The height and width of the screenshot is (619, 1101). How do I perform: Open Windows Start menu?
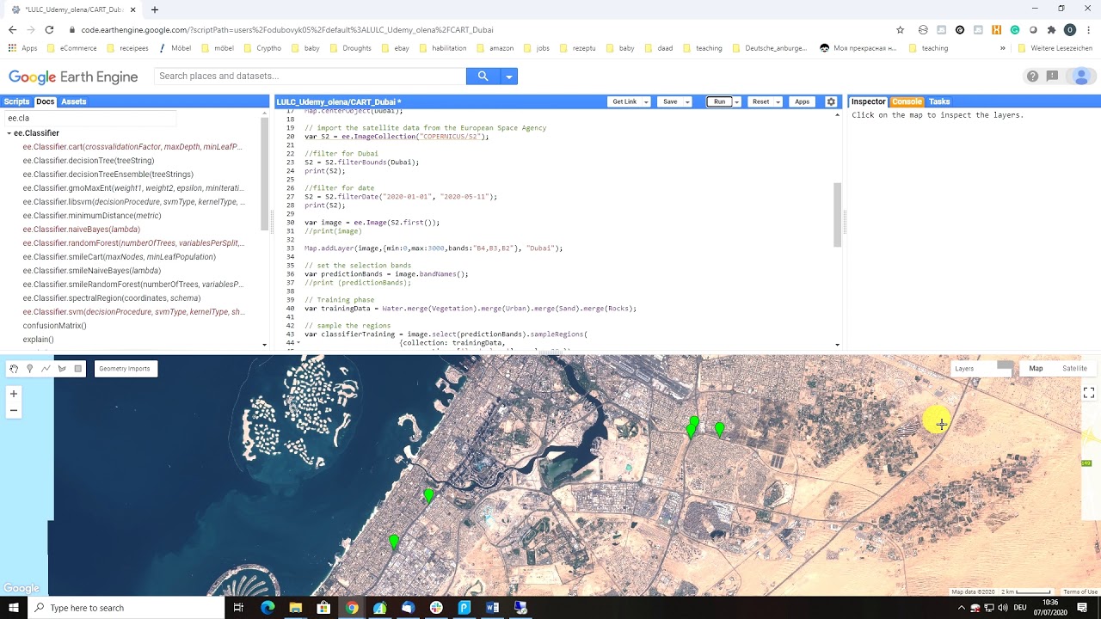click(14, 608)
